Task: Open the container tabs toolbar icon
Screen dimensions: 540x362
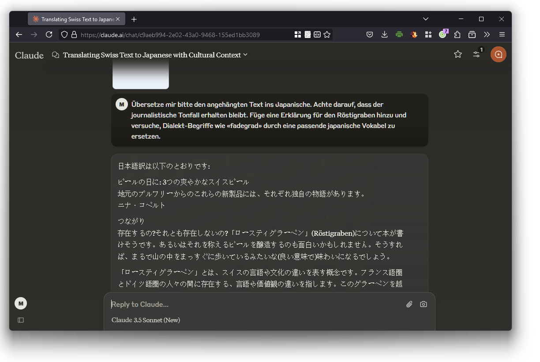Action: coord(472,34)
